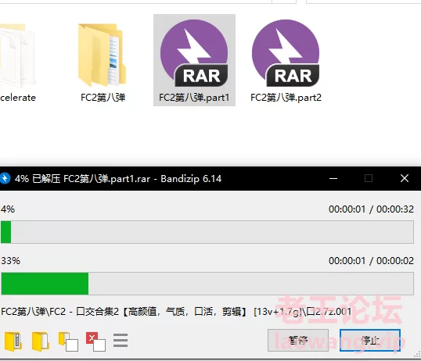Click the zipper folder icon in Bandizip toolbar
Screen dimensions: 421x361
point(13,341)
